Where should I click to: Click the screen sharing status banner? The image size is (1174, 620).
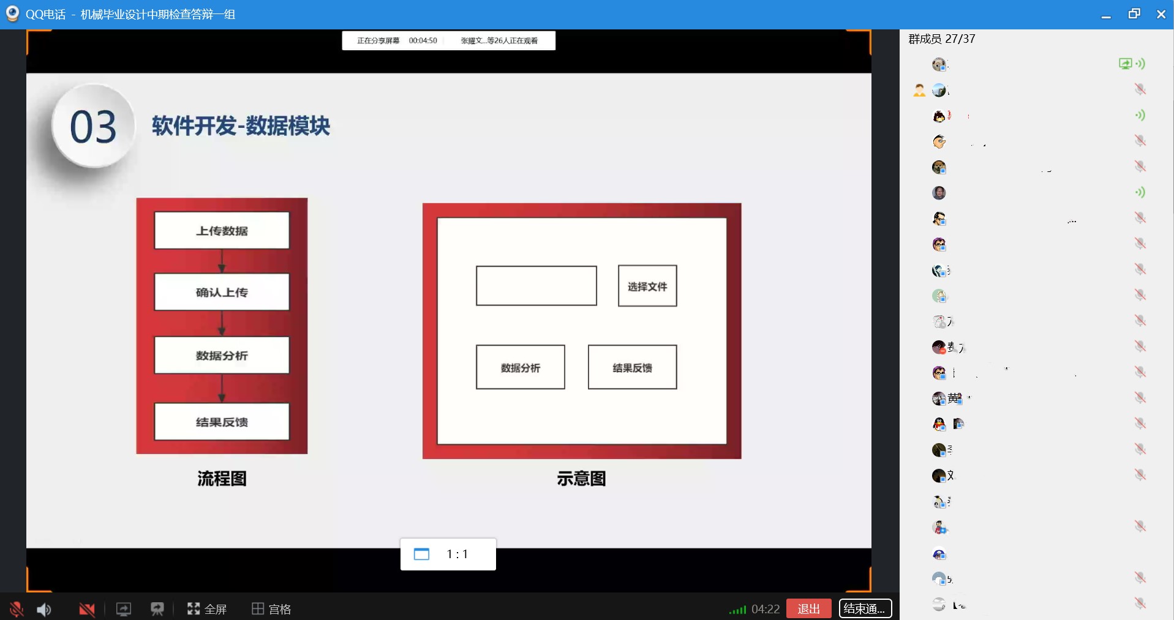point(448,40)
